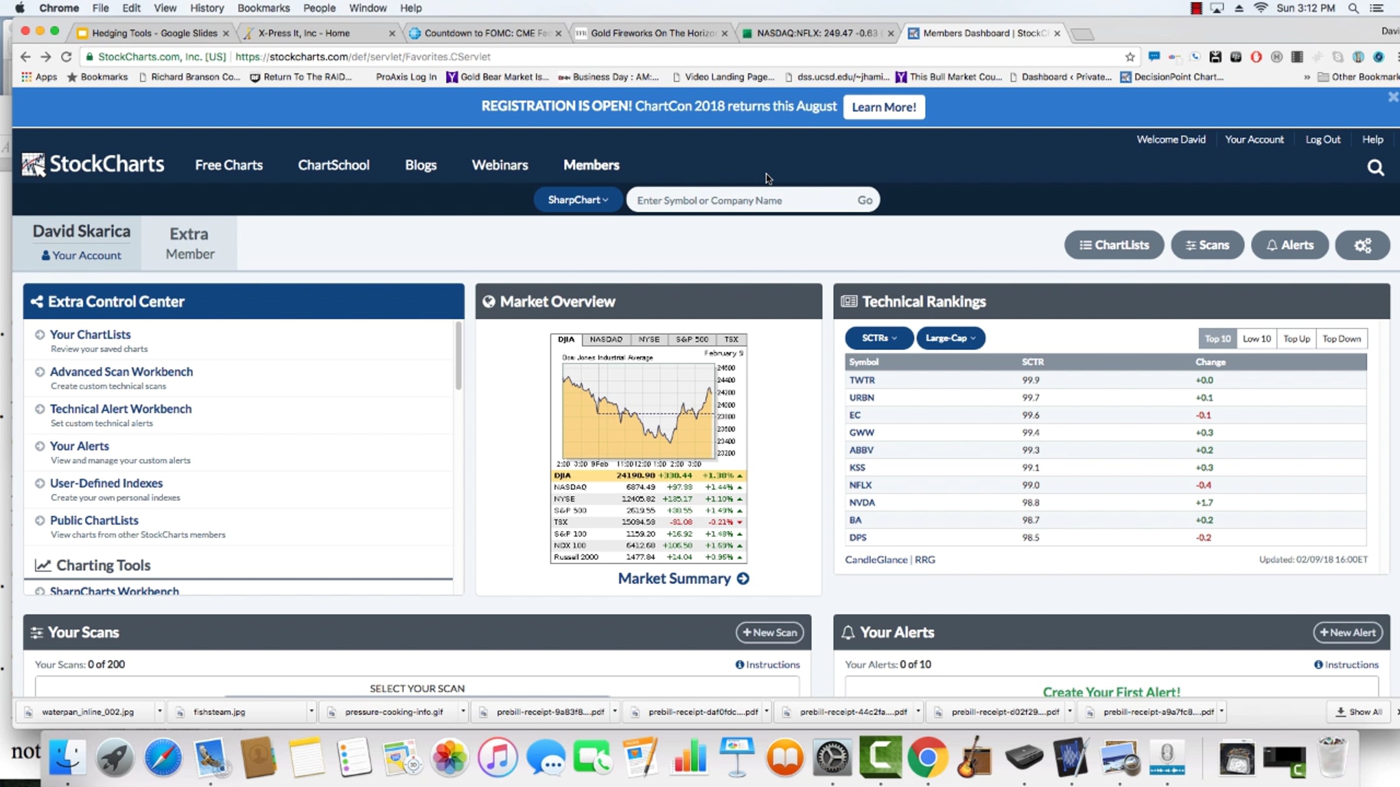
Task: Open Your ChartLists link
Action: pyautogui.click(x=90, y=335)
